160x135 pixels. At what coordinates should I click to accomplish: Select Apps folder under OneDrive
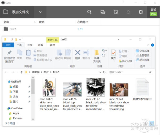click(14, 113)
